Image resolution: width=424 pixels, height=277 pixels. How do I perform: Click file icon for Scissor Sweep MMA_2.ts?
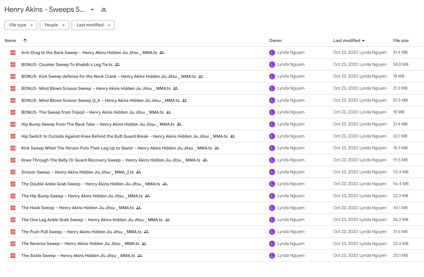[x=13, y=172]
